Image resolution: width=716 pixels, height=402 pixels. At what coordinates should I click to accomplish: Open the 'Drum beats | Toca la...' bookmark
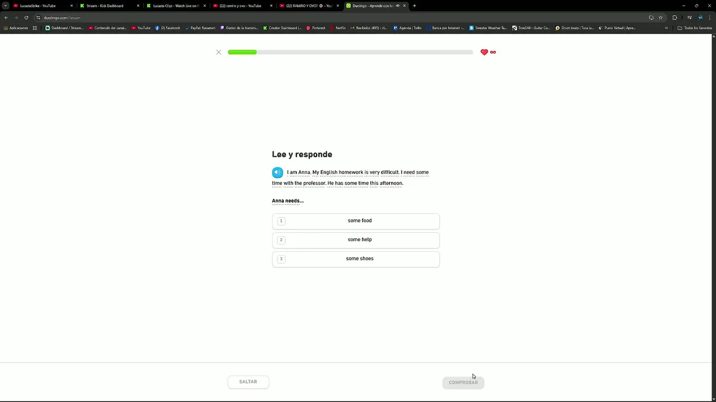(574, 28)
